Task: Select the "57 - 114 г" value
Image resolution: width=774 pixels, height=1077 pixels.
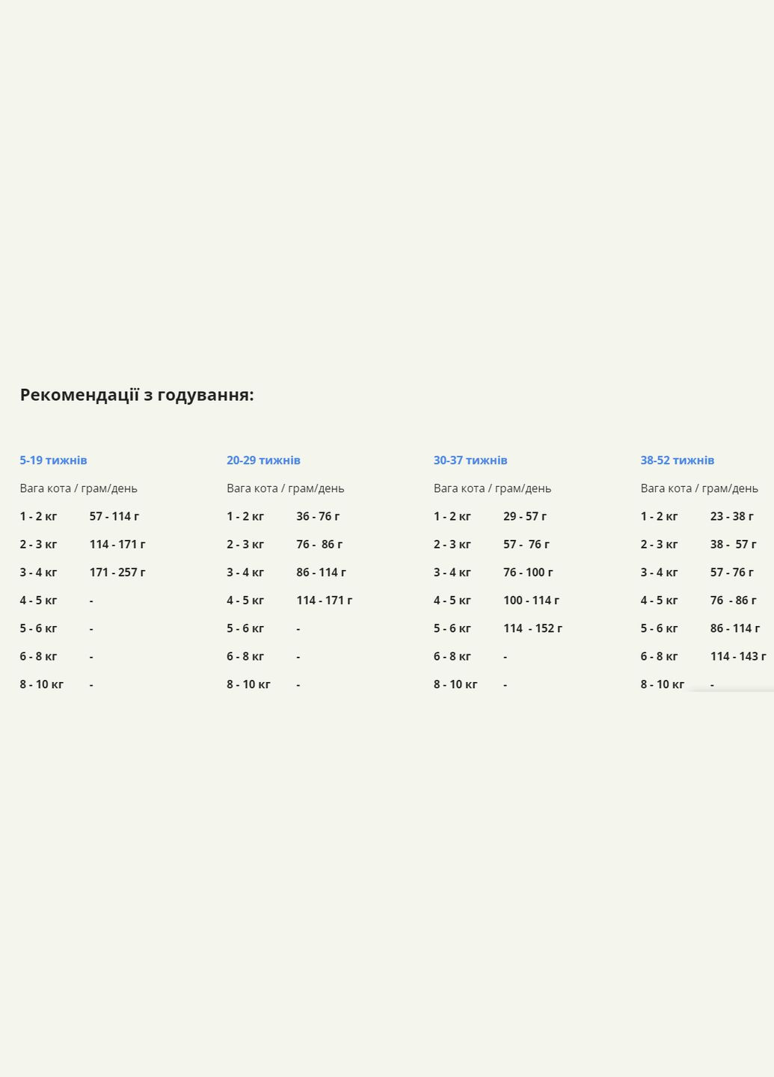Action: pos(114,516)
